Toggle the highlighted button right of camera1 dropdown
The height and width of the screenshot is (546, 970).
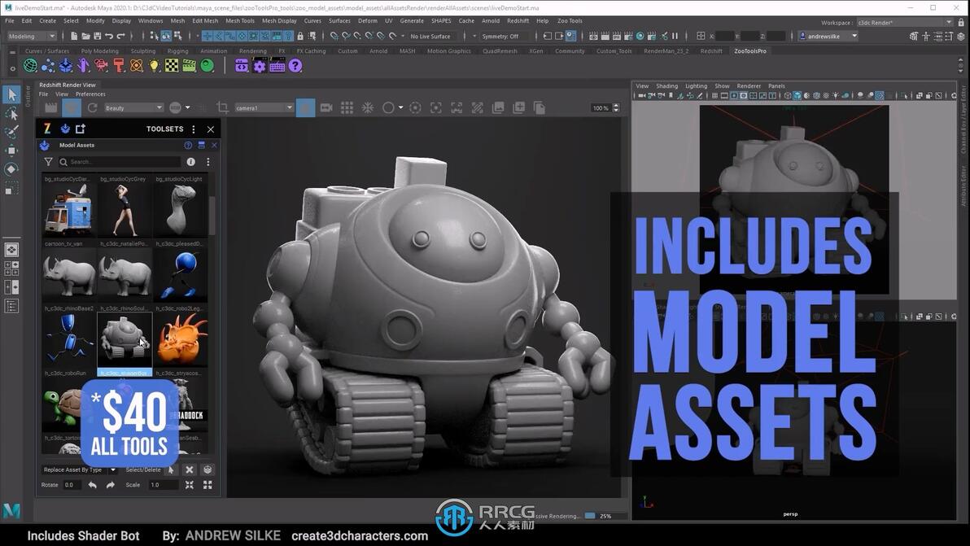(305, 107)
